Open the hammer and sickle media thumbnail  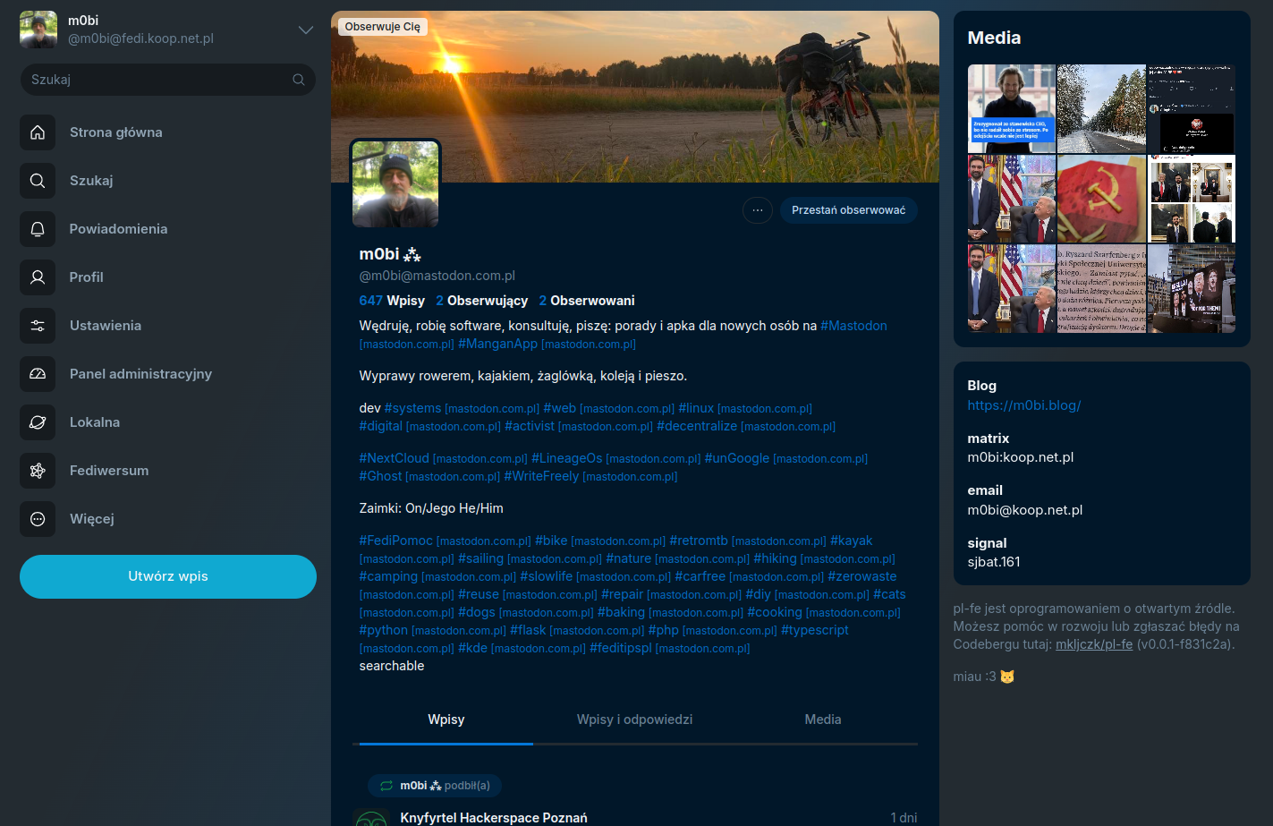pyautogui.click(x=1101, y=199)
